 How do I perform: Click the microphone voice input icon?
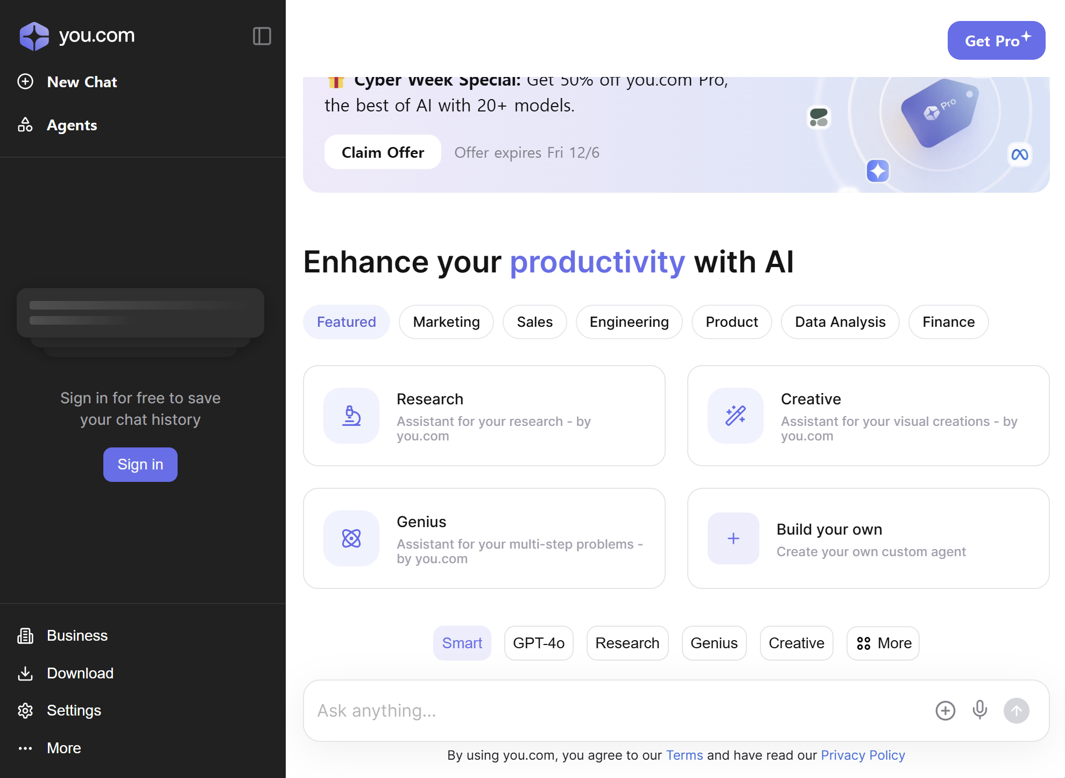click(x=980, y=710)
